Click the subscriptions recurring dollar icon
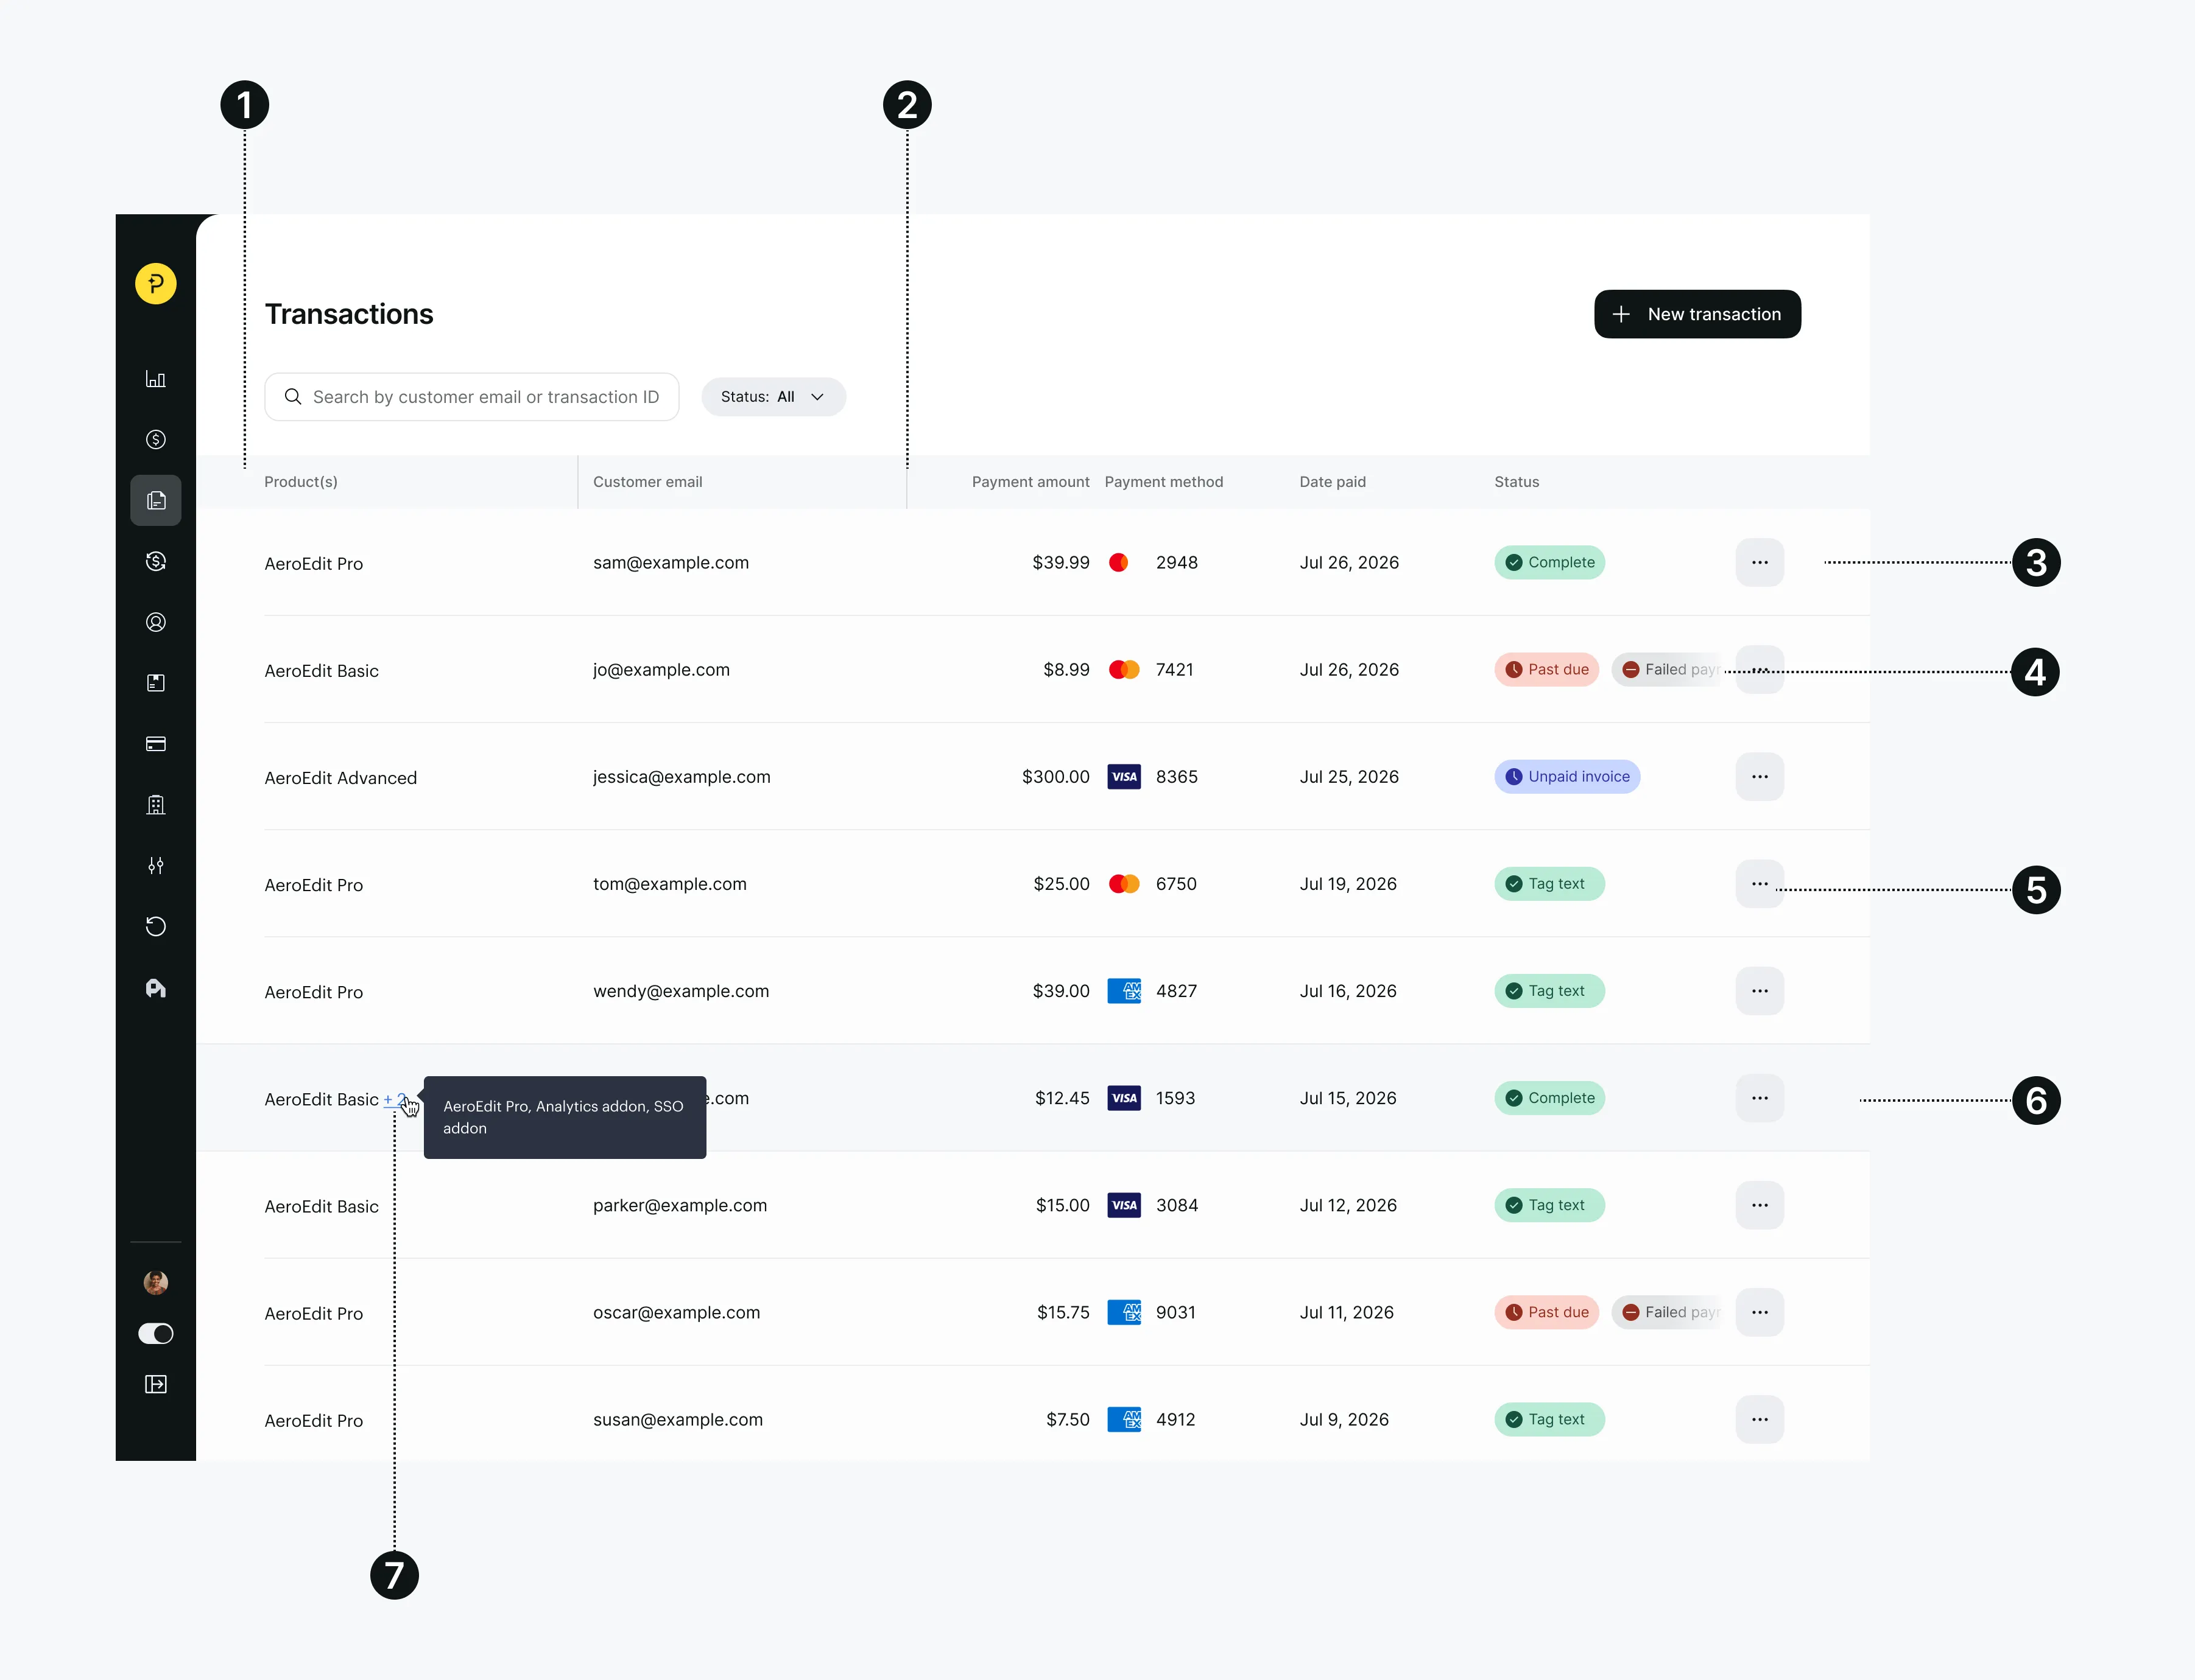2195x1680 pixels. pyautogui.click(x=156, y=561)
